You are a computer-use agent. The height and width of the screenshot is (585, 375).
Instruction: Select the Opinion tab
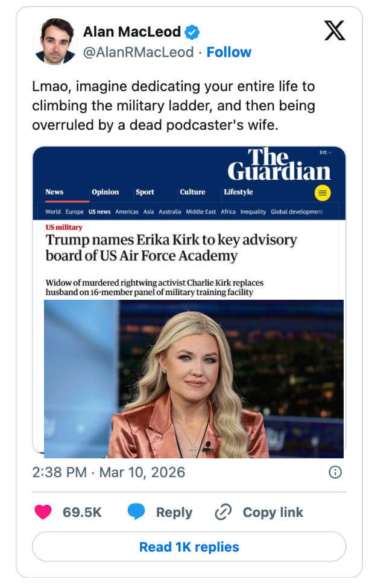tap(106, 192)
